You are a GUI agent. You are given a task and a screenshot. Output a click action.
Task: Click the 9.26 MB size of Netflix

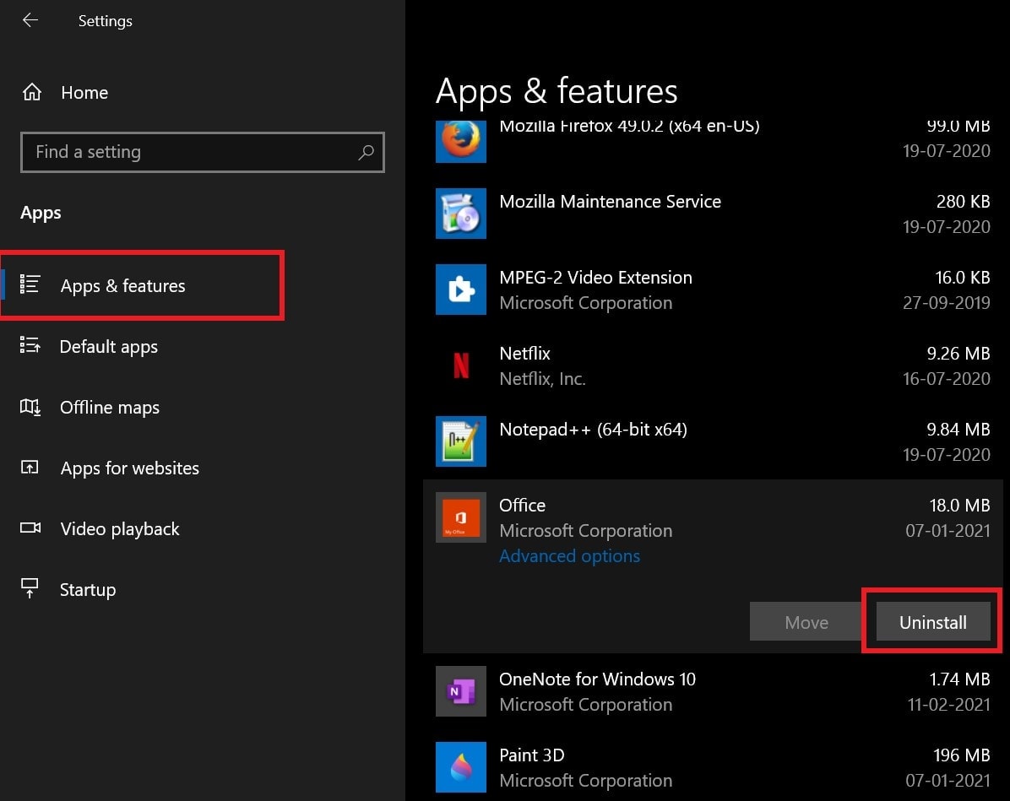[958, 354]
